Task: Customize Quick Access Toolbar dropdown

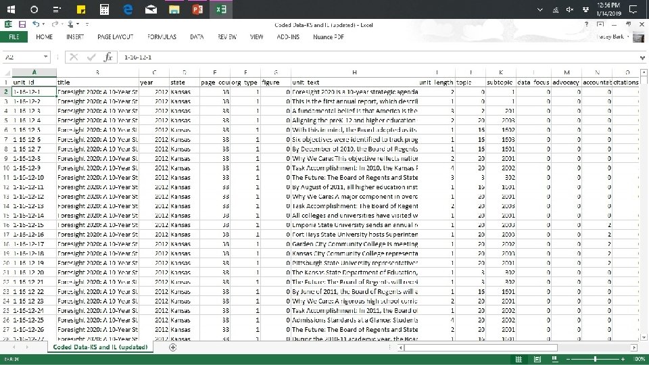Action: click(87, 25)
